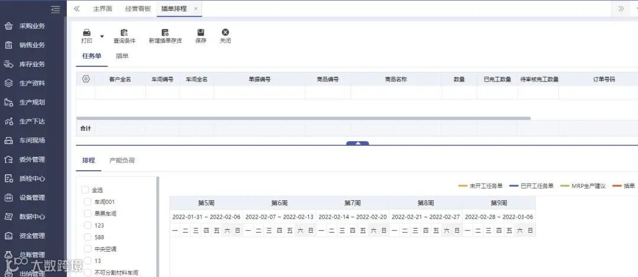Tick the 不可分割材料车间 checkbox
This screenshot has width=638, height=277.
[x=87, y=272]
